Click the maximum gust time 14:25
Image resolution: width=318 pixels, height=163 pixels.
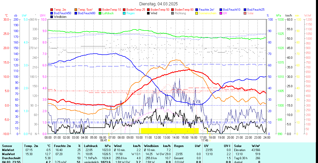pyautogui.click(x=149, y=154)
